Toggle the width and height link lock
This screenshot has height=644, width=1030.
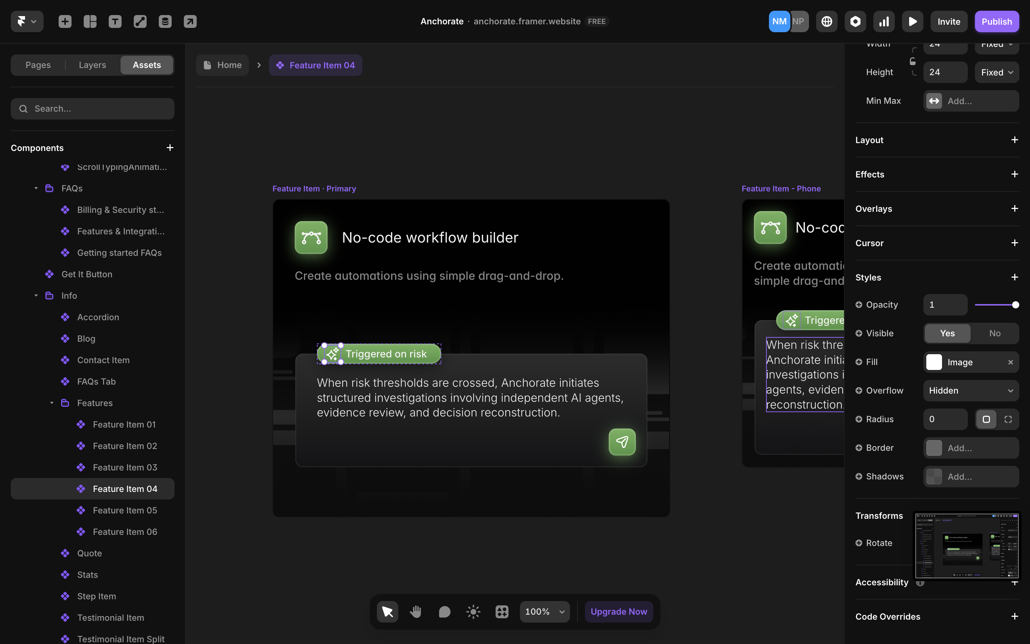tap(913, 61)
